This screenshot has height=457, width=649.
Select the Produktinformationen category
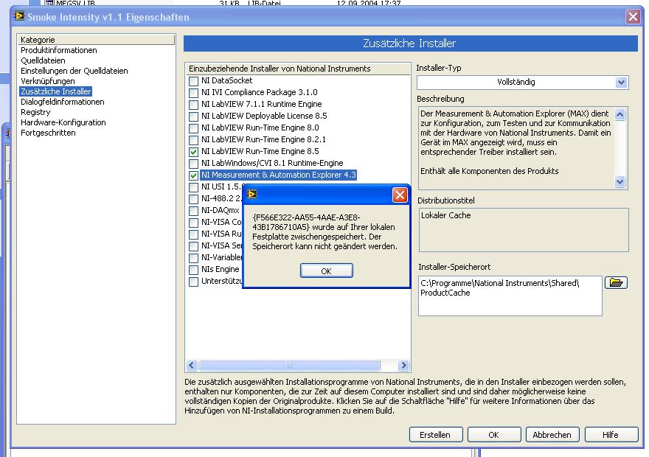[x=59, y=50]
